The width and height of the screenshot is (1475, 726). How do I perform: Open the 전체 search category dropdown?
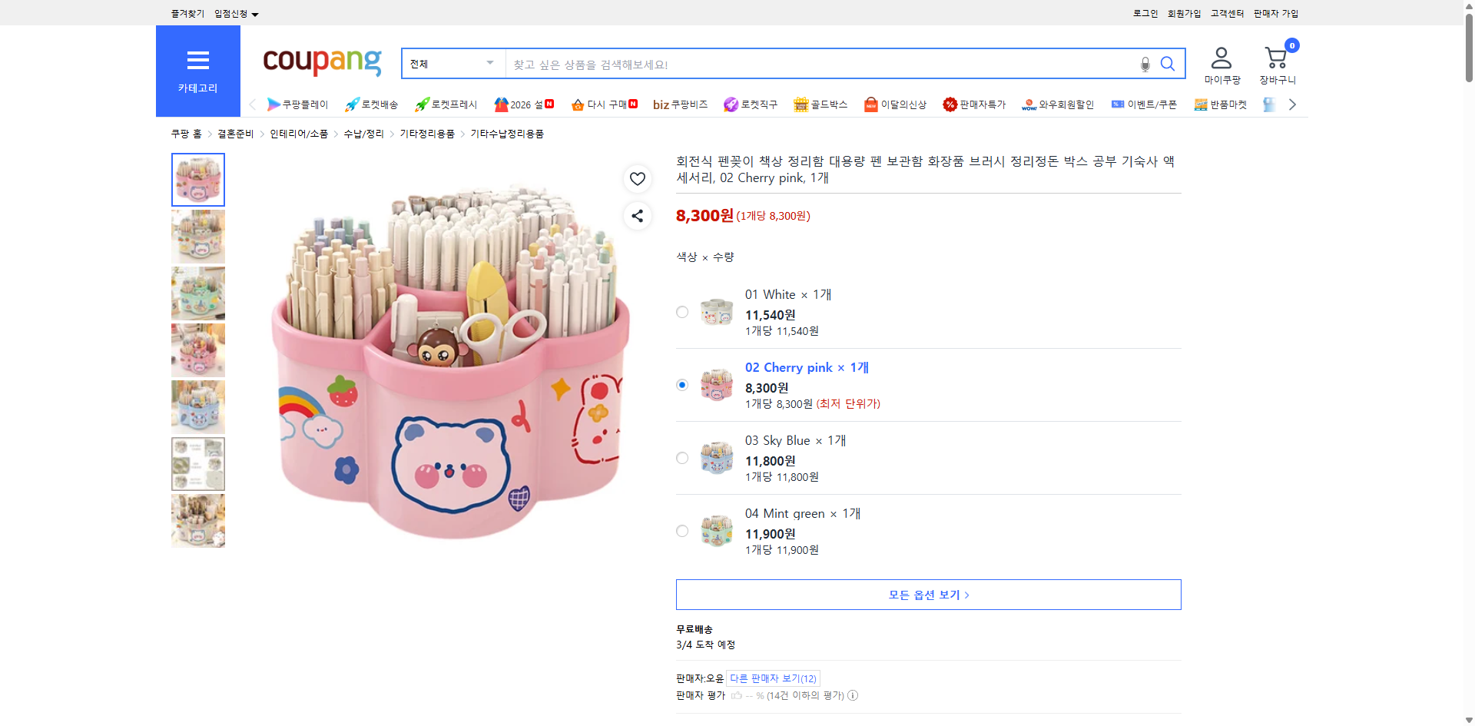coord(452,64)
